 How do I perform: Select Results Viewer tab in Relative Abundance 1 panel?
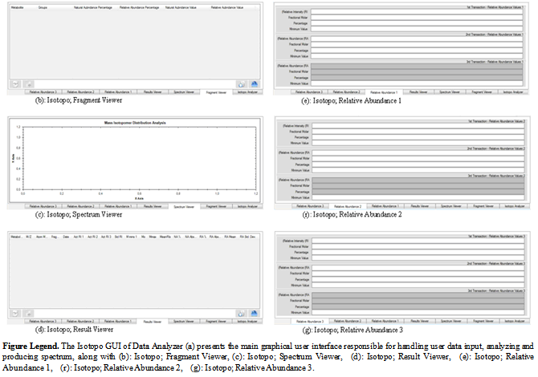point(416,92)
